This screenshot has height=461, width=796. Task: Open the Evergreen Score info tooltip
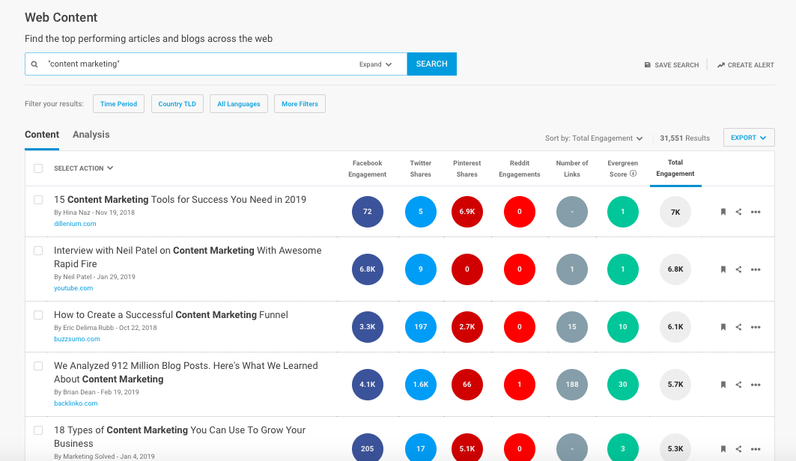coord(634,174)
